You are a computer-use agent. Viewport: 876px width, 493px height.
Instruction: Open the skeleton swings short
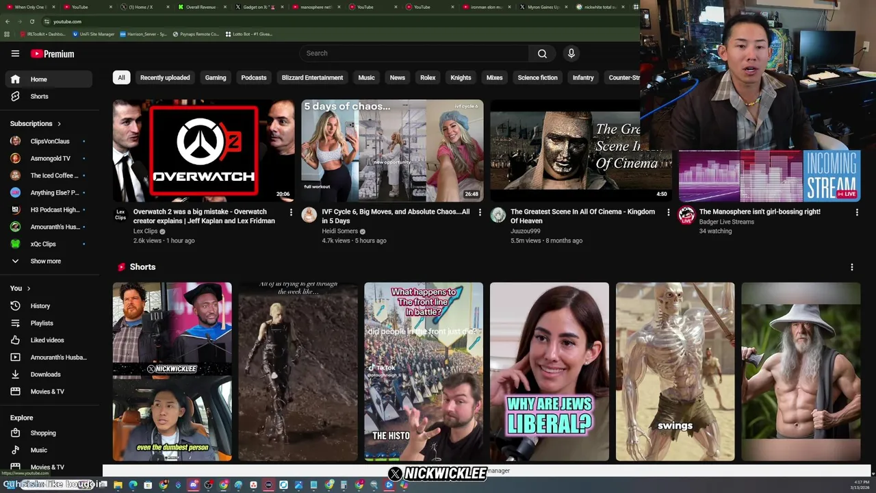pyautogui.click(x=675, y=372)
